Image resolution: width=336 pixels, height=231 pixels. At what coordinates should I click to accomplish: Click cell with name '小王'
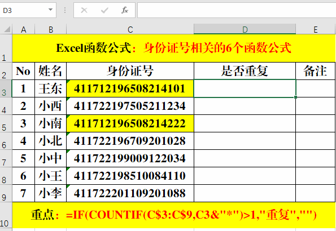click(51, 176)
